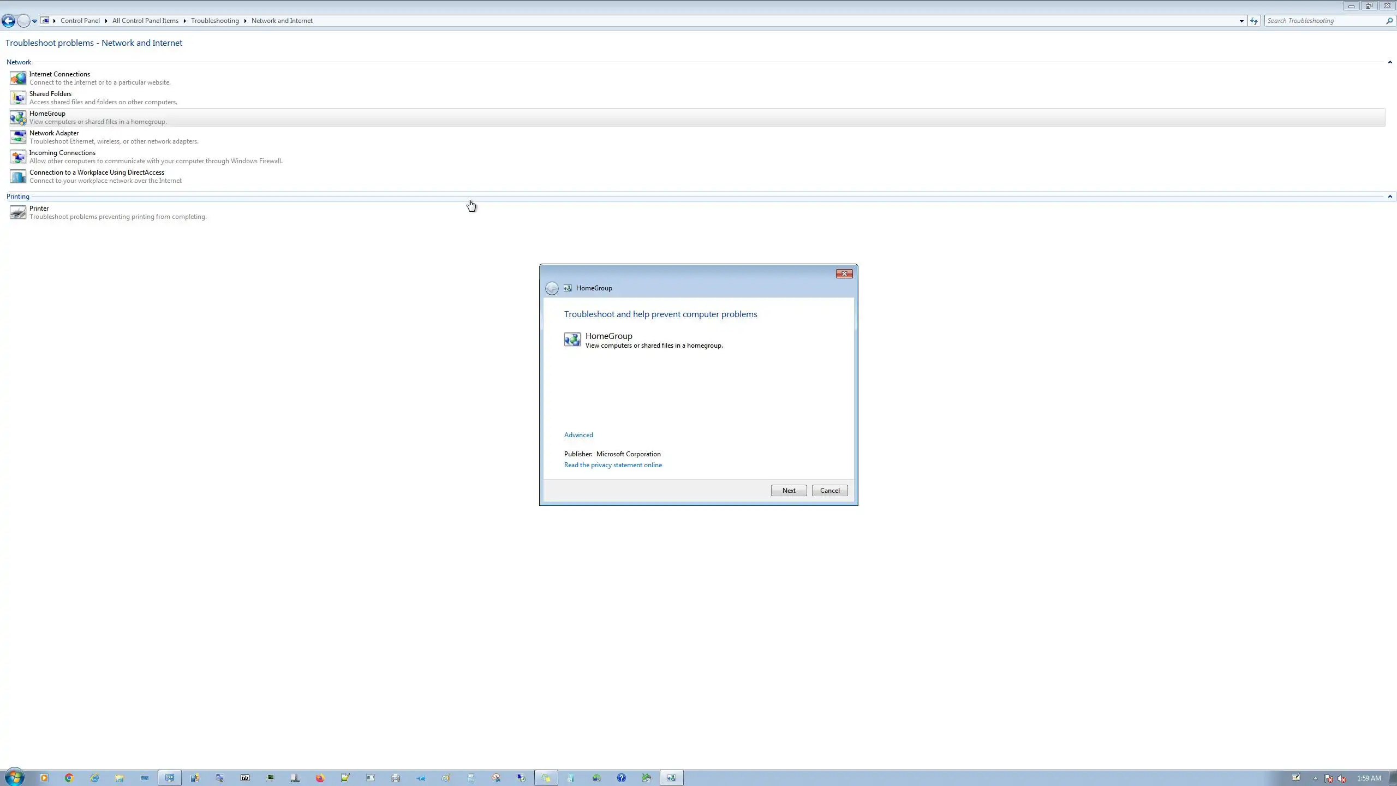Cancel the HomeGroup troubleshooter
The image size is (1397, 786).
[829, 490]
